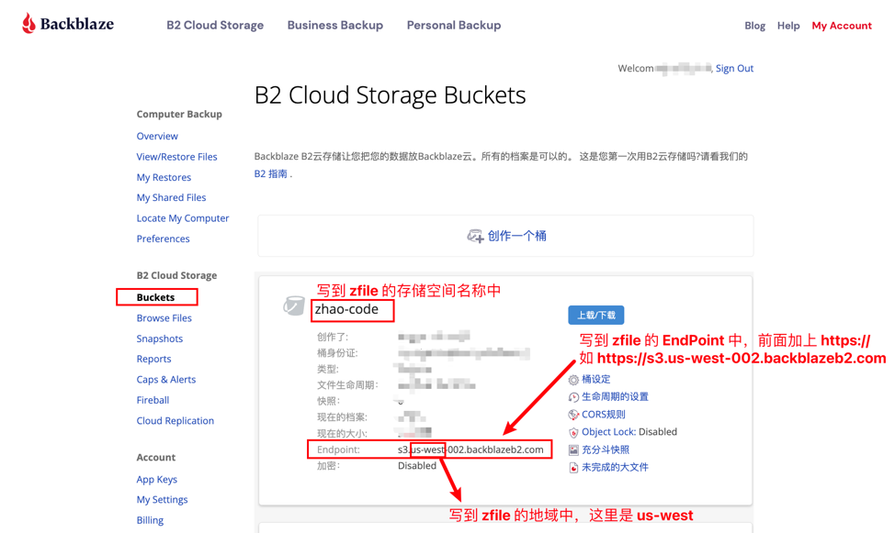
Task: Click the Sign Out link
Action: coord(734,69)
